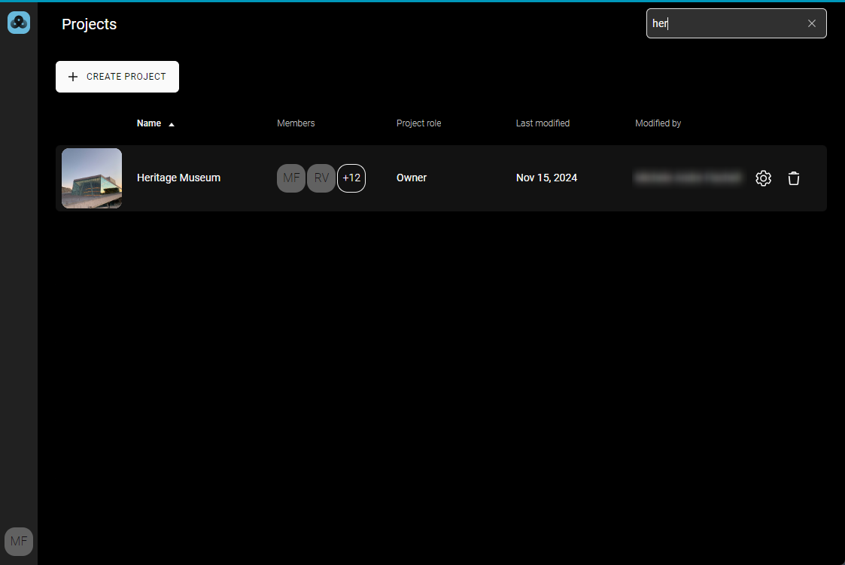Focus the search field containing "her"
The image size is (845, 565).
click(722, 23)
